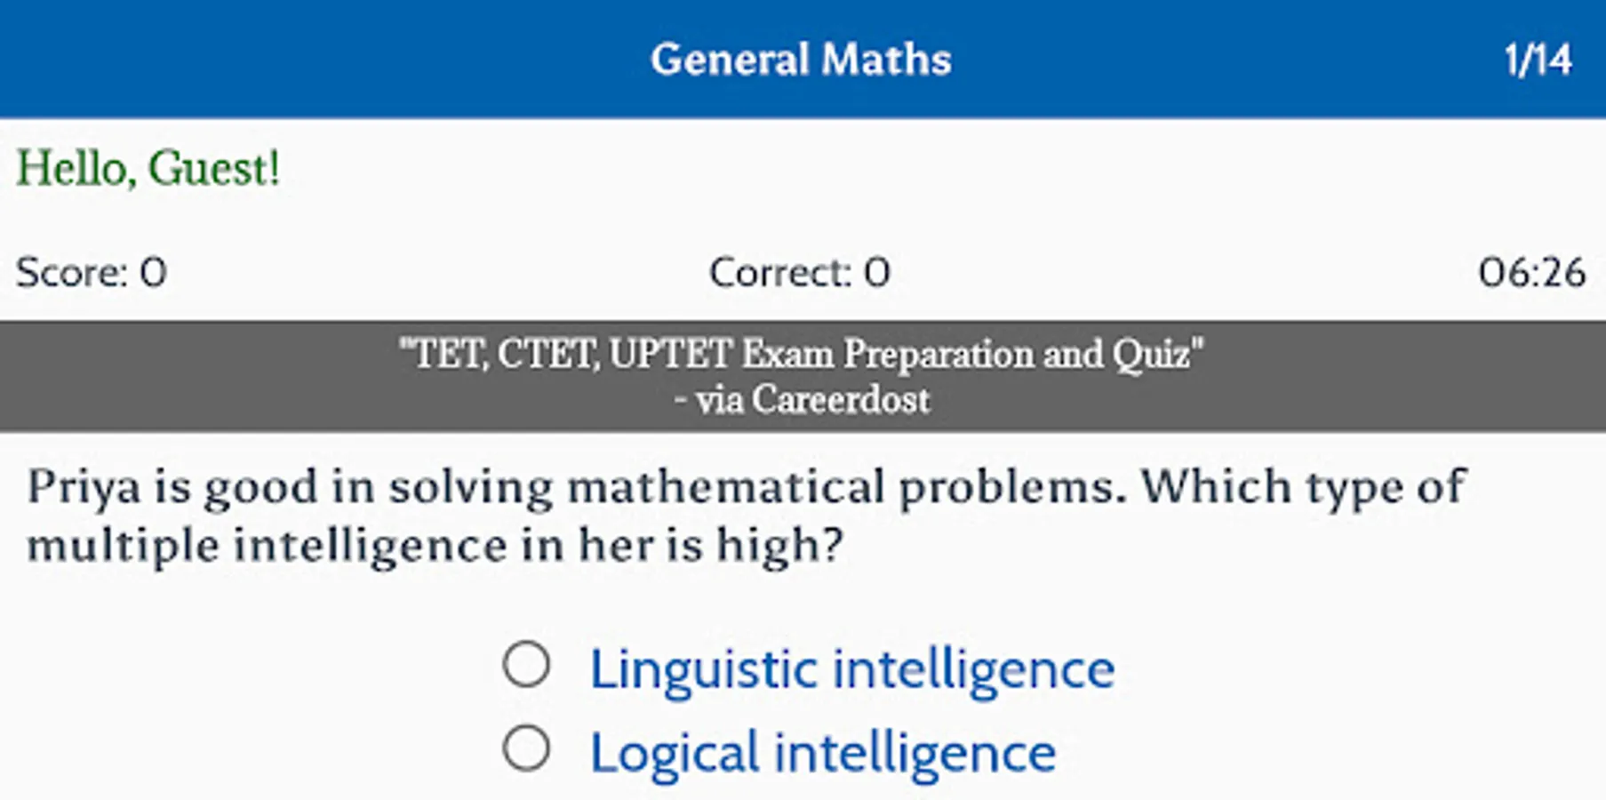Screen dimensions: 1606x800
Task: Click the 06:26 countdown timer
Action: click(x=1530, y=272)
